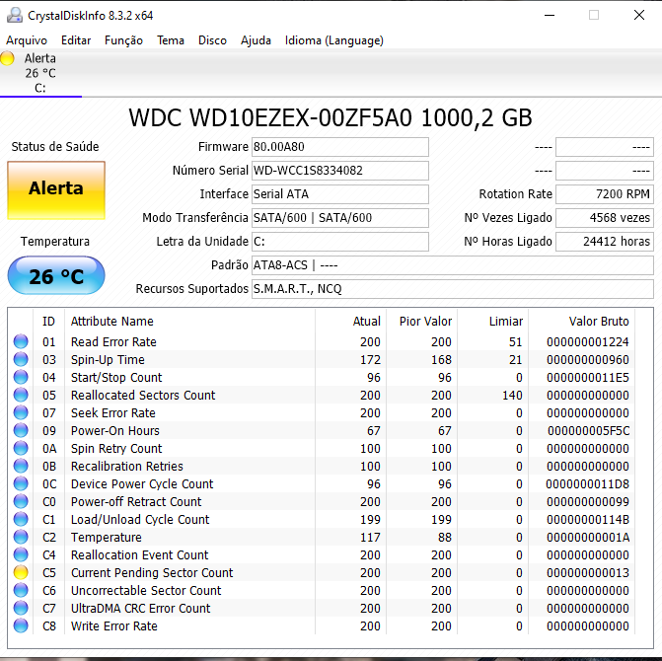Image resolution: width=662 pixels, height=661 pixels.
Task: Click the blue status icon for Power-On Hours
Action: click(x=21, y=430)
